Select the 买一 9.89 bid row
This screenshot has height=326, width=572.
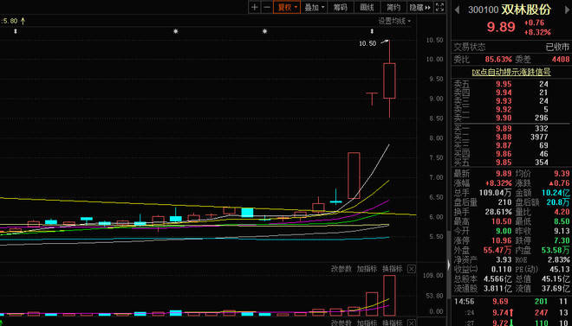pyautogui.click(x=511, y=129)
